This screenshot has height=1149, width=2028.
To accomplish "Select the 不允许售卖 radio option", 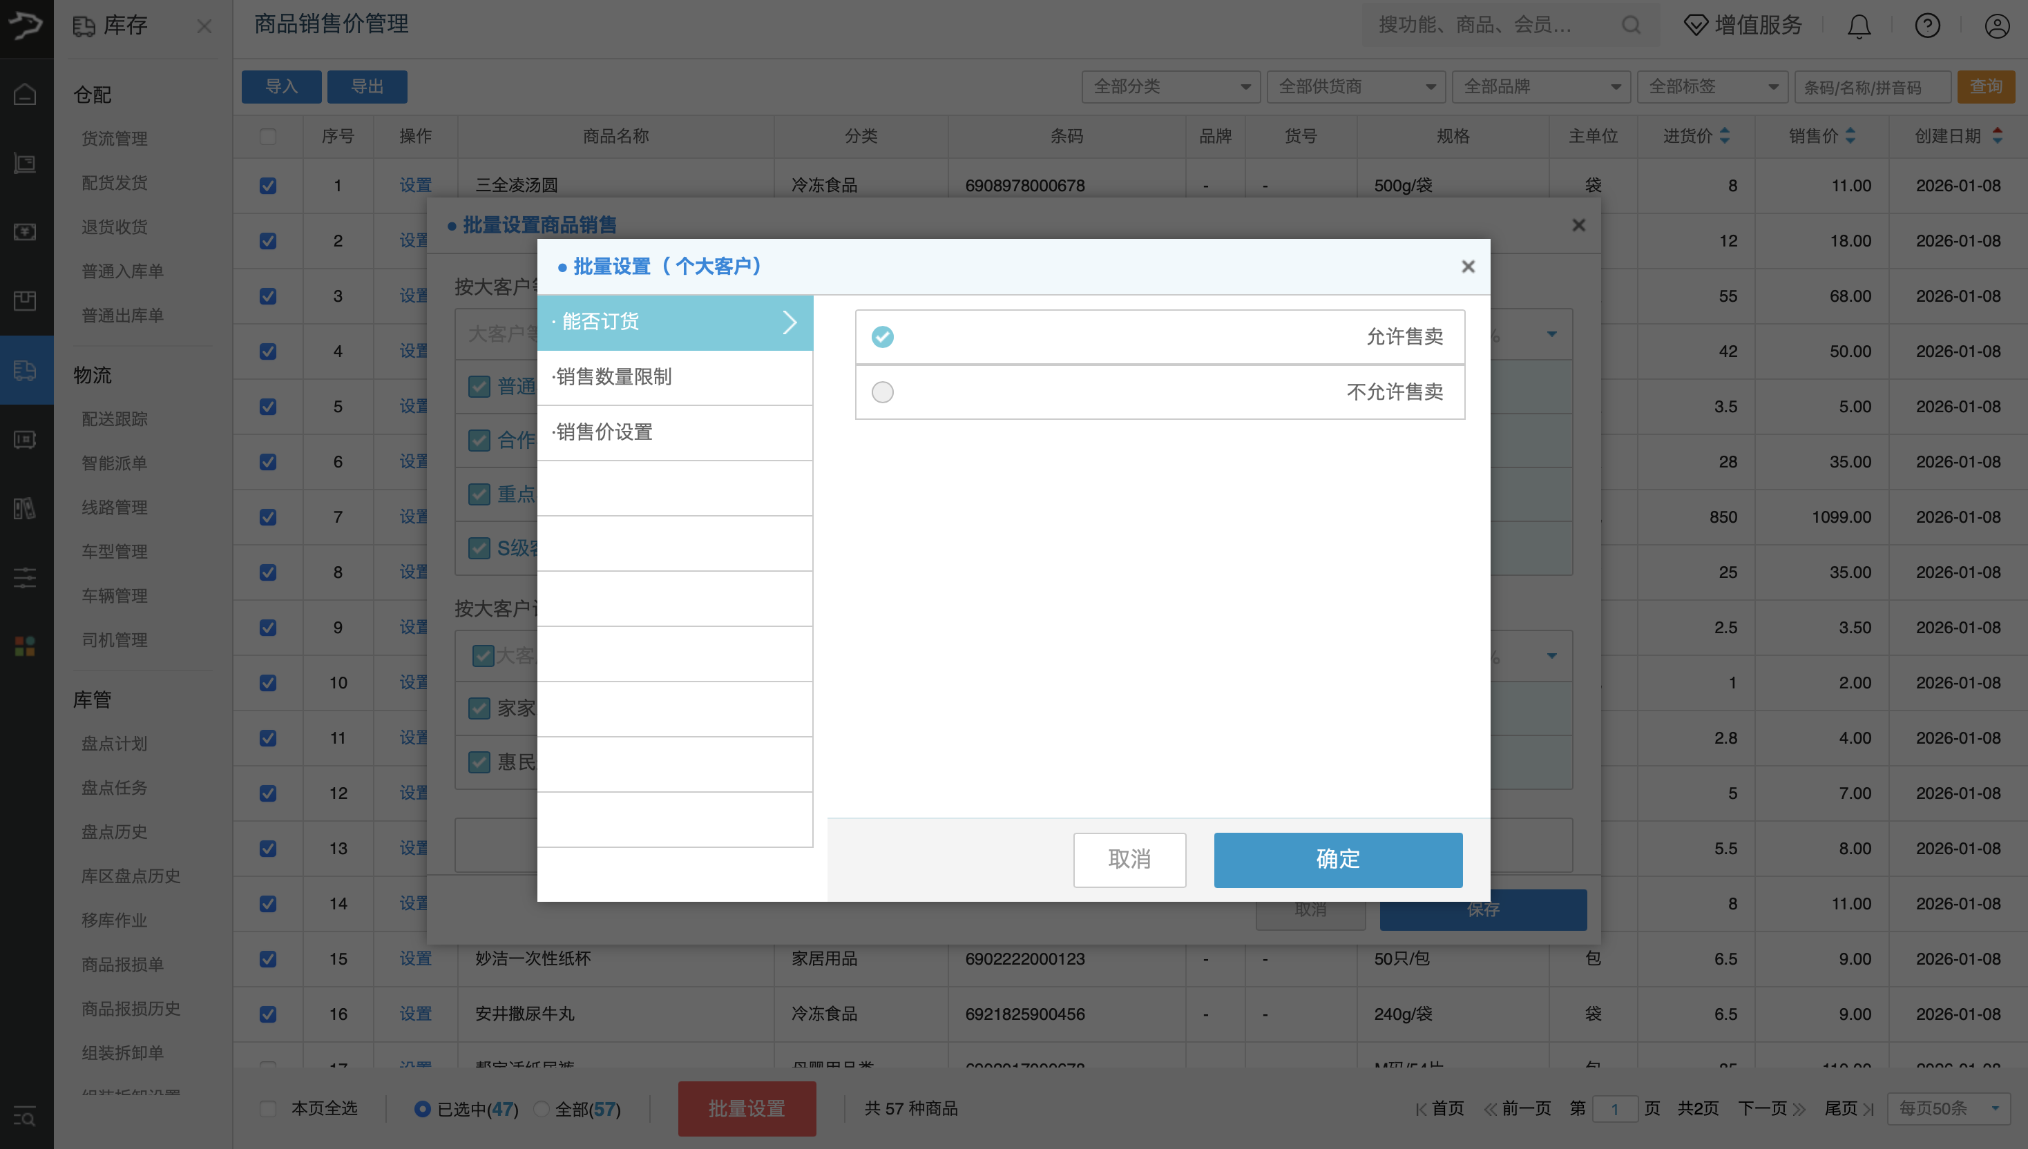I will (x=883, y=392).
